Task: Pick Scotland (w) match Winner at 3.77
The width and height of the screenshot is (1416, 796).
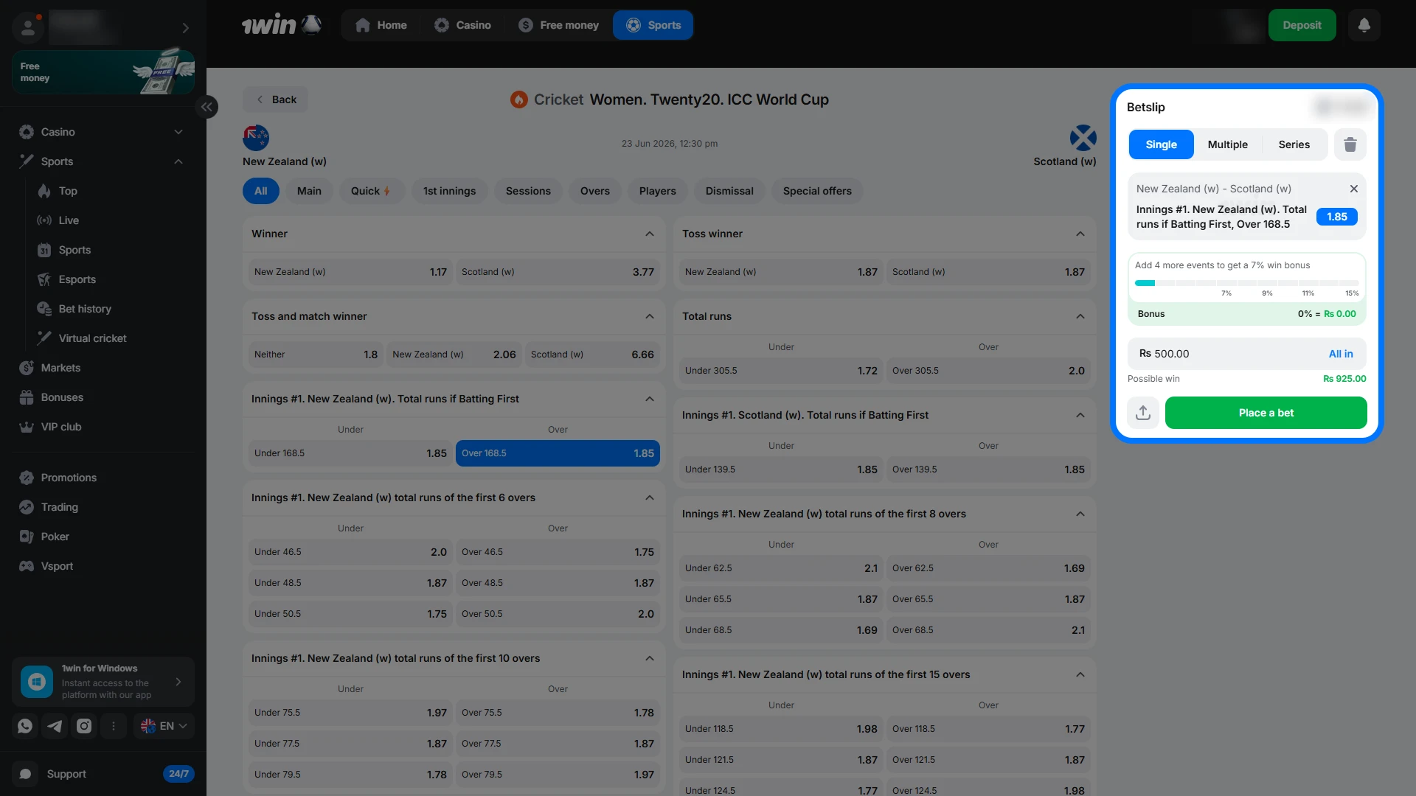Action: click(558, 272)
